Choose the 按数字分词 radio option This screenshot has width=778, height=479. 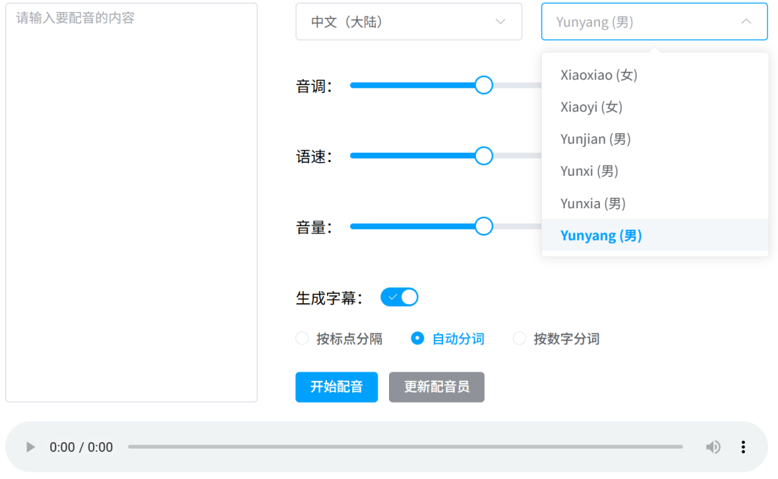pos(519,339)
